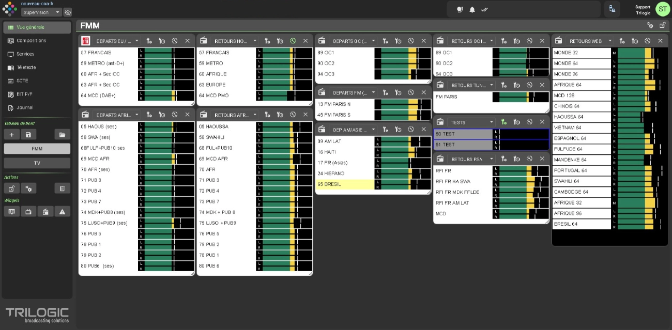Open wrench settings on RETOURS OC widget
The width and height of the screenshot is (672, 330).
coord(504,41)
